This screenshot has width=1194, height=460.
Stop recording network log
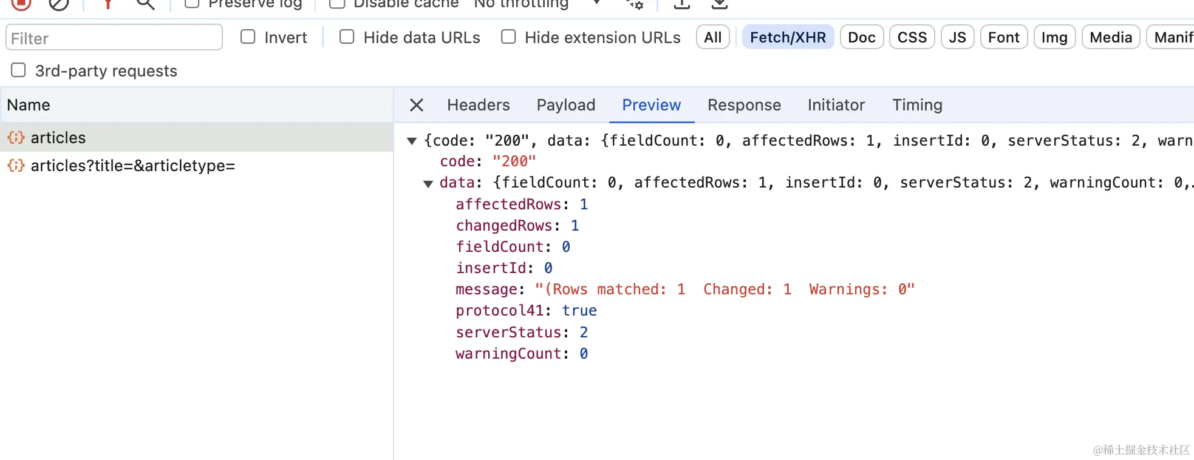pyautogui.click(x=21, y=3)
